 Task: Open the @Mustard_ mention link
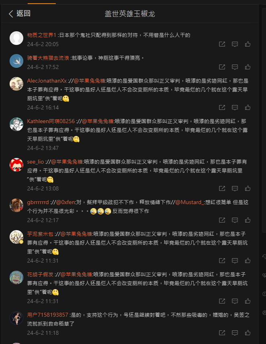point(190,202)
